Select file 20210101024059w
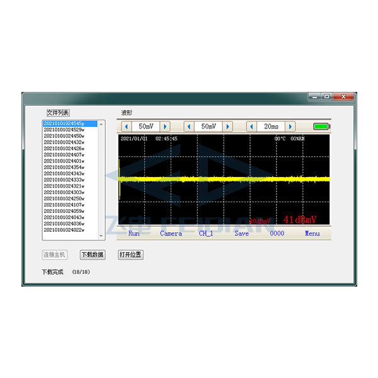Screen dimensions: 378x378 point(70,211)
